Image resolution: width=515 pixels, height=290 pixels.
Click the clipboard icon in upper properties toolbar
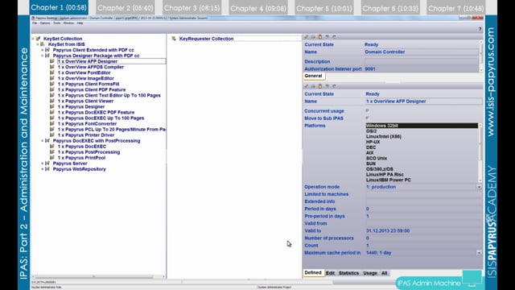pos(320,37)
